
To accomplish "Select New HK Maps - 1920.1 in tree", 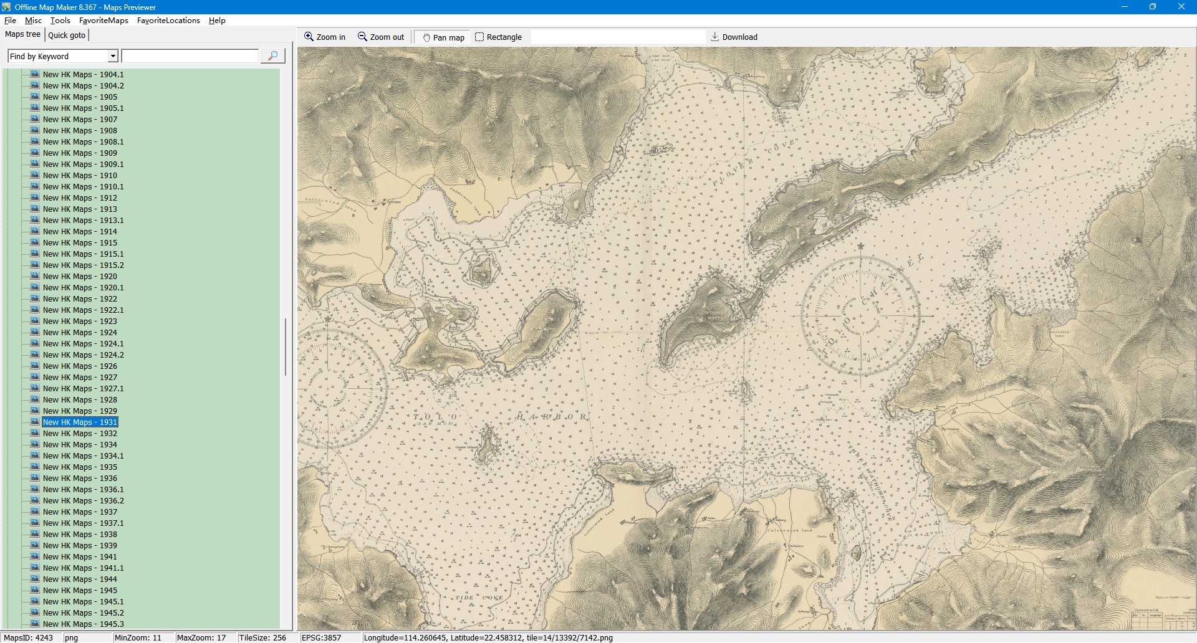I will click(x=83, y=288).
